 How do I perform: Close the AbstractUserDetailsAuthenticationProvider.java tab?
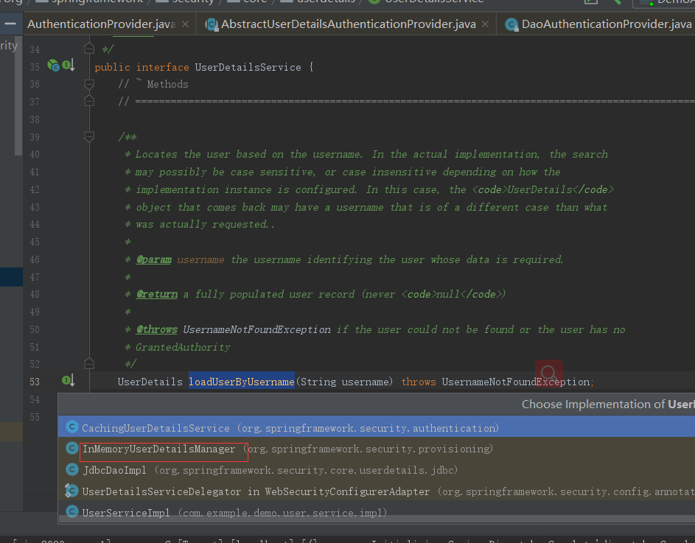486,24
